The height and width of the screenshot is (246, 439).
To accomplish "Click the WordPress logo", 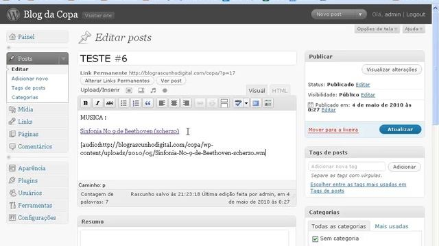I will pos(13,14).
